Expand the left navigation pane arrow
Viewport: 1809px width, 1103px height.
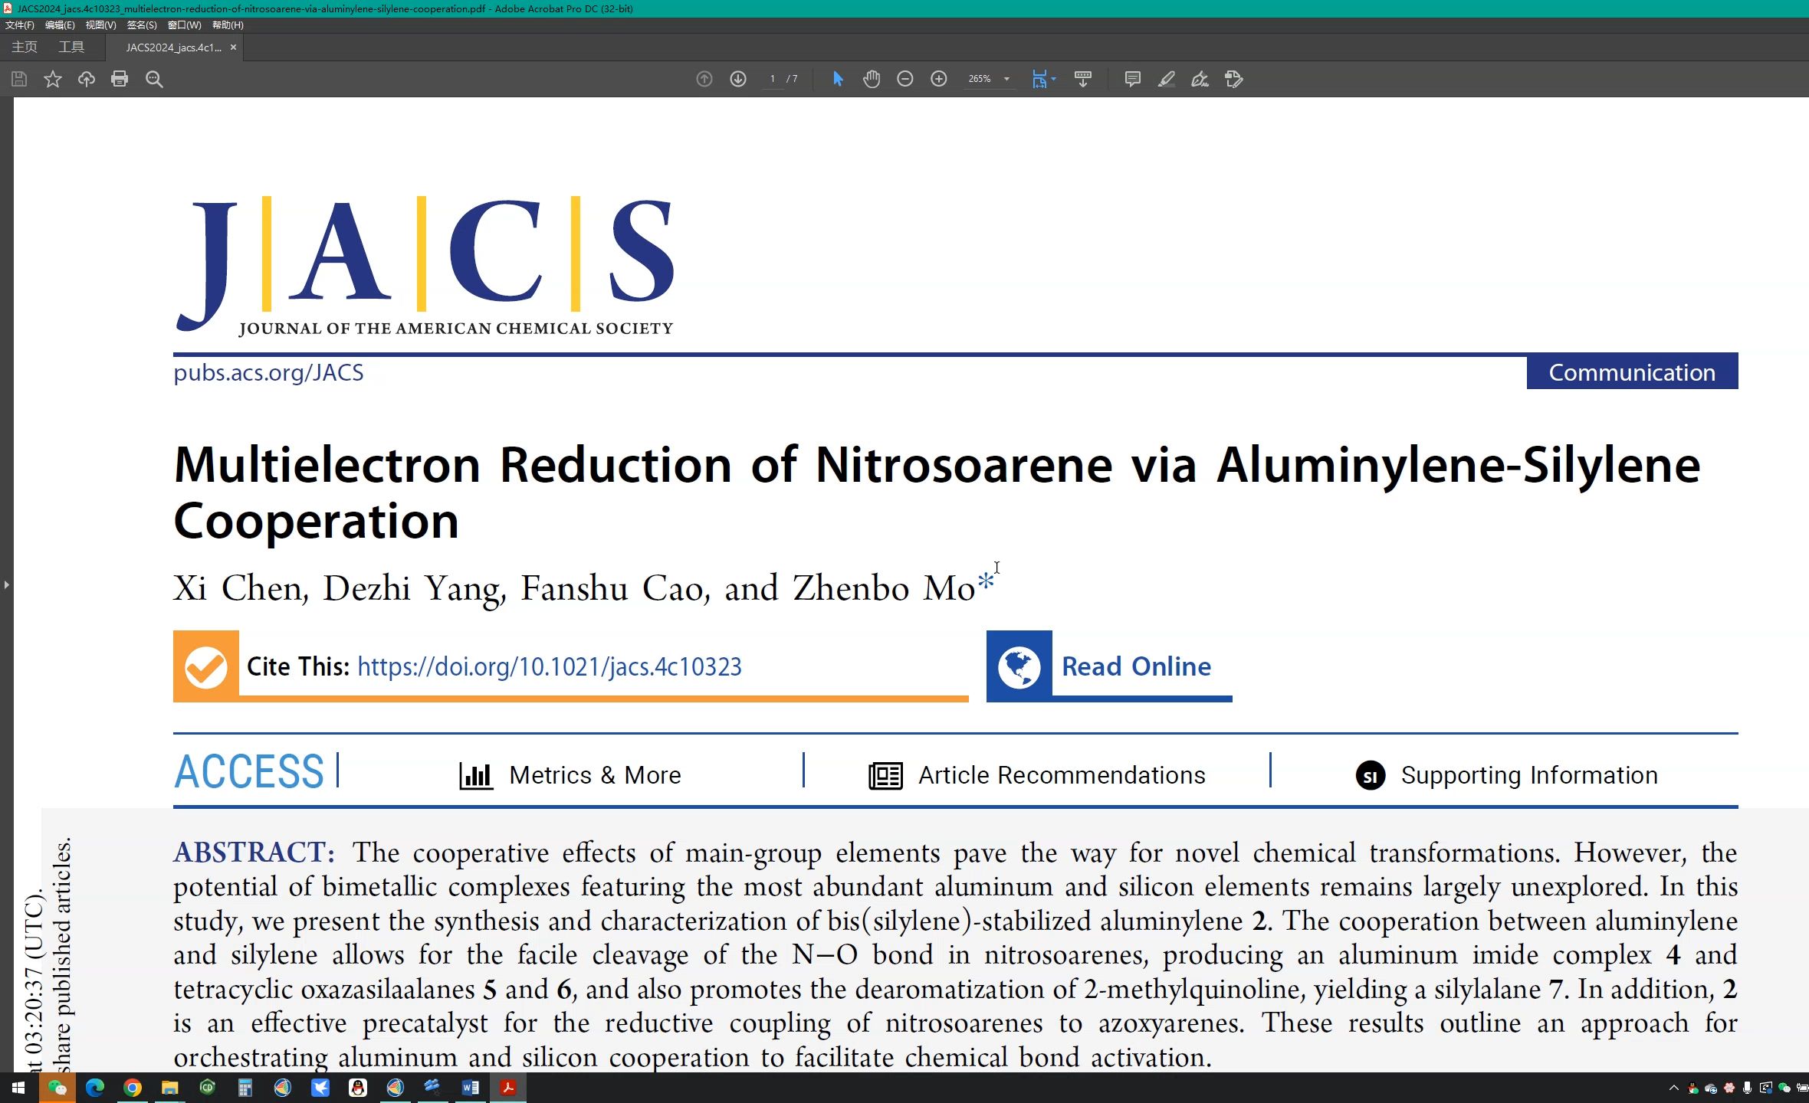6,585
